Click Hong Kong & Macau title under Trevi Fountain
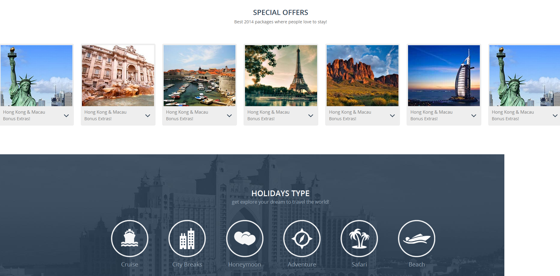The width and height of the screenshot is (560, 276). (x=105, y=112)
